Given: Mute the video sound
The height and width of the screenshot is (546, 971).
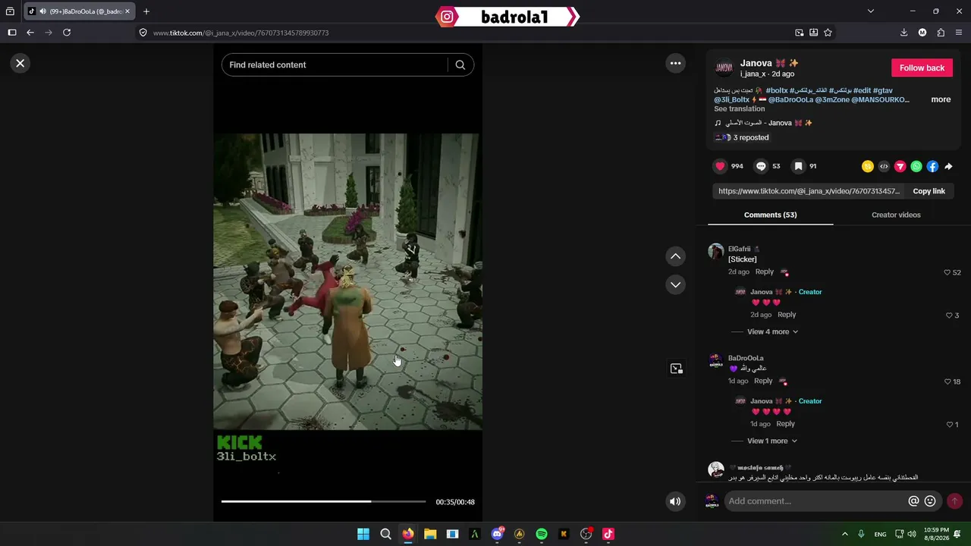Looking at the screenshot, I should [675, 501].
